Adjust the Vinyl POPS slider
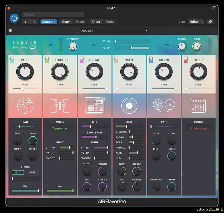Image resolution: width=224 pixels, height=213 pixels. (136, 142)
